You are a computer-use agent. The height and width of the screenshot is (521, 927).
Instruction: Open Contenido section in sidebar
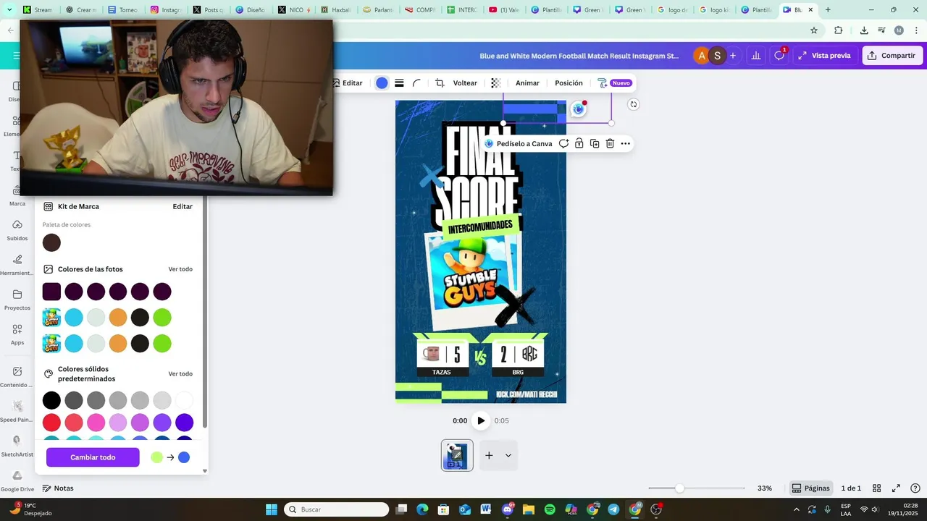point(17,376)
